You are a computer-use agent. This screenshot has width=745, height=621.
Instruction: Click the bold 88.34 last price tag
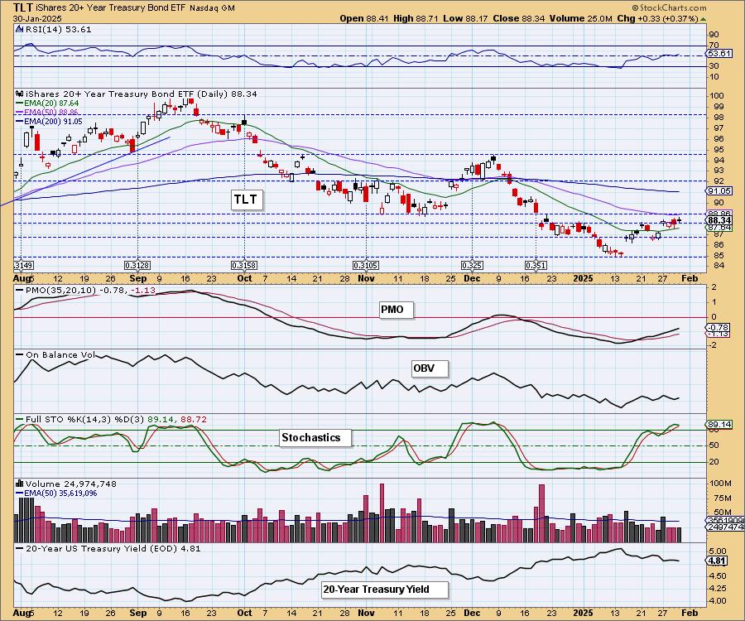point(719,220)
